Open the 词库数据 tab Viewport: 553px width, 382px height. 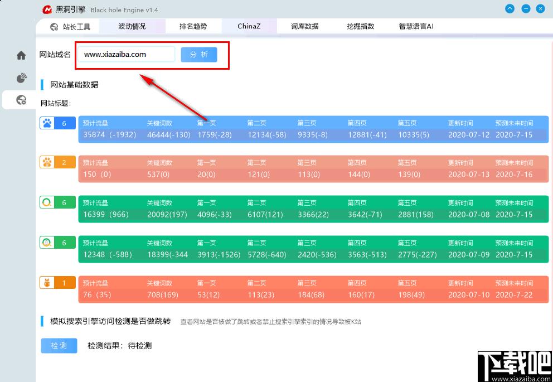305,26
